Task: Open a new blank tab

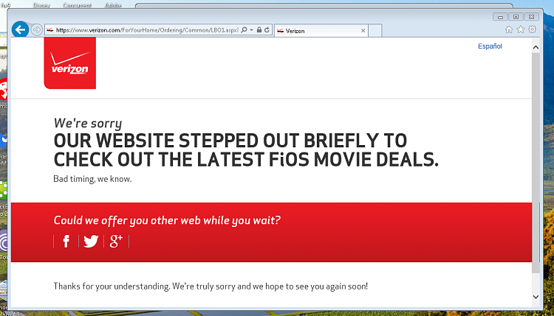Action: 375,31
